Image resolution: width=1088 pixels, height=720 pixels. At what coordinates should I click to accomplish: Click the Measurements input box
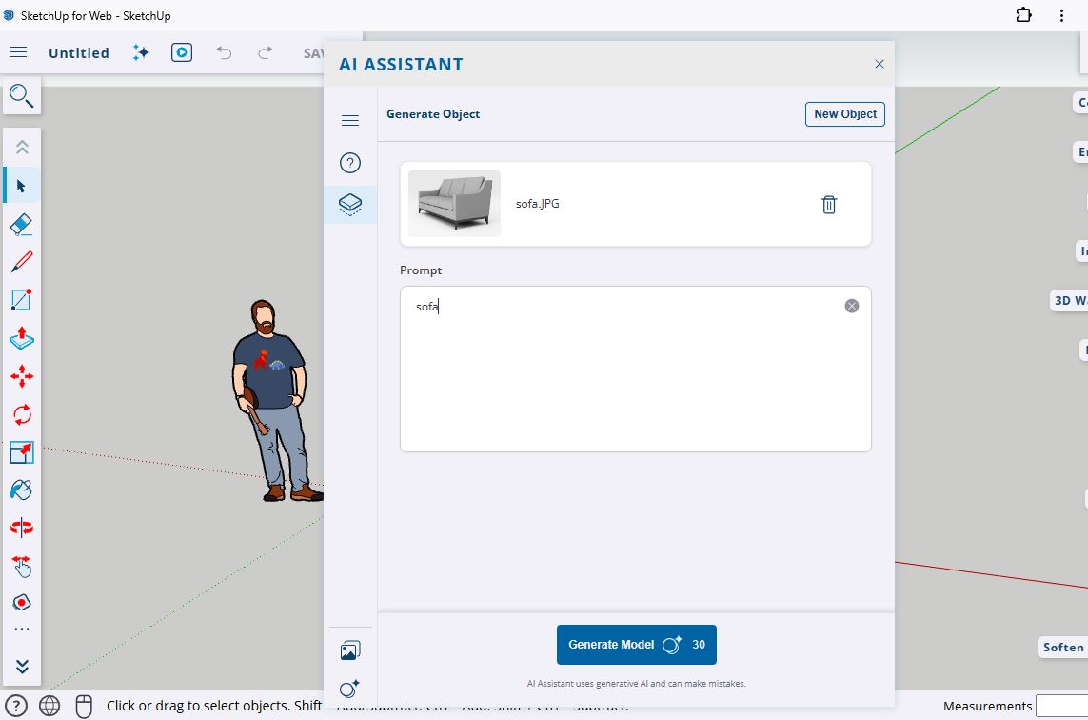click(x=1061, y=706)
